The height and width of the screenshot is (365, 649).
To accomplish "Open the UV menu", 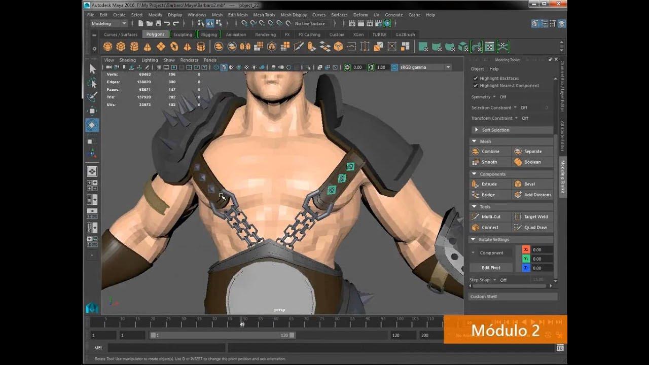I will (376, 15).
